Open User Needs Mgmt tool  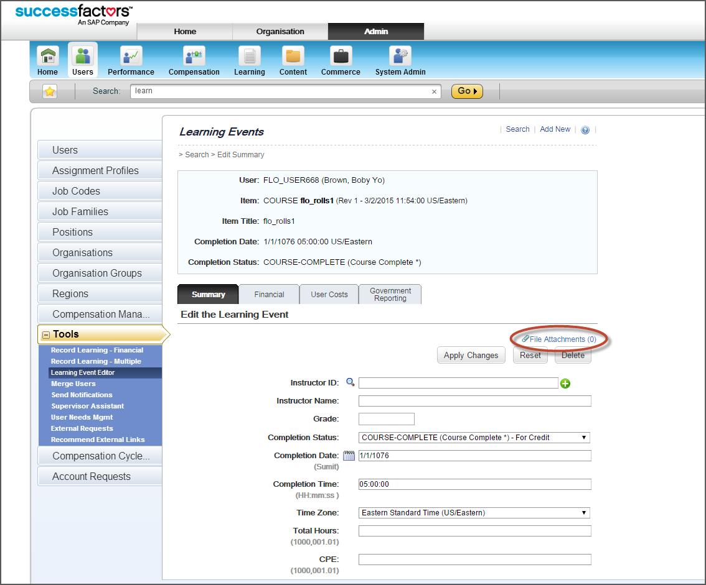click(82, 417)
